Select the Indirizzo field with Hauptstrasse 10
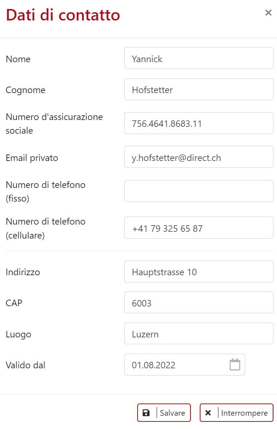 coord(198,272)
